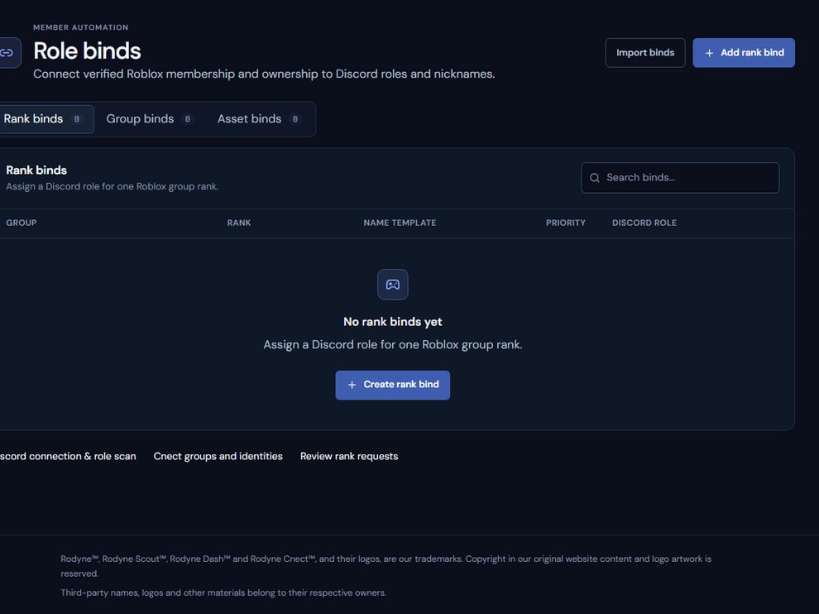Click the Asset binds tab count badge

[x=295, y=119]
